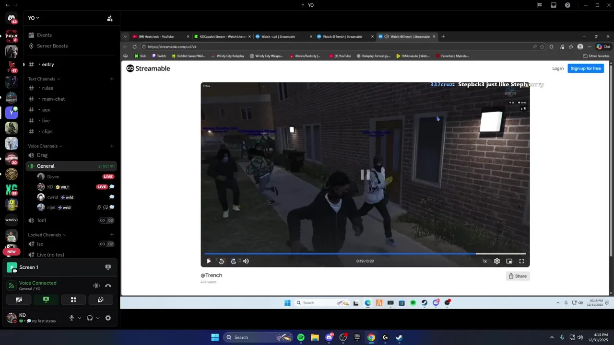Viewport: 614px width, 345px height.
Task: Click the streamable.com address bar
Action: [x=336, y=46]
